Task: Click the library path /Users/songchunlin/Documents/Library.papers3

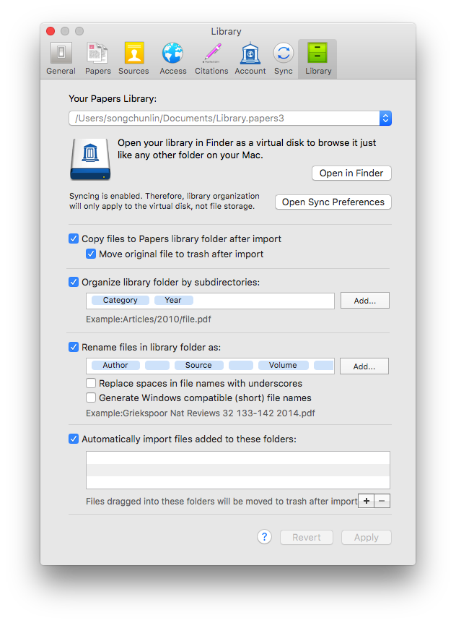Action: (x=179, y=118)
